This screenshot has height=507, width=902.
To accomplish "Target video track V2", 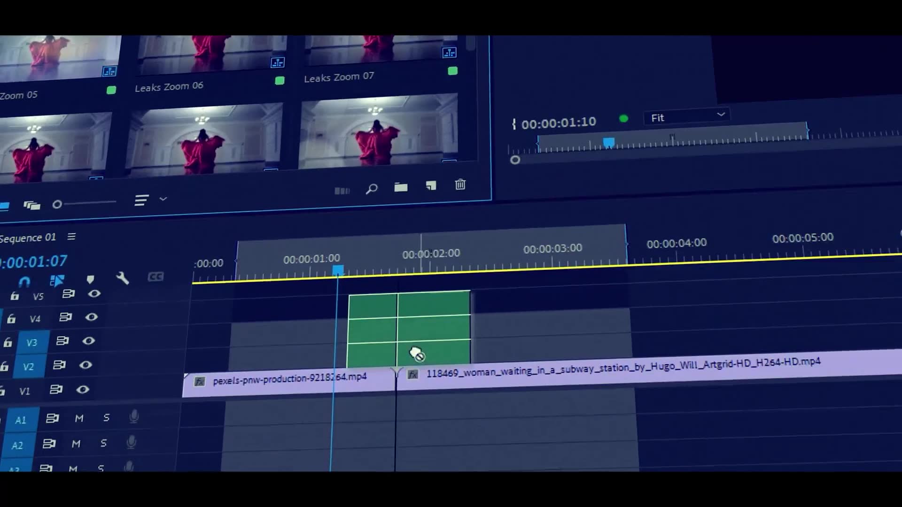I will (x=29, y=367).
